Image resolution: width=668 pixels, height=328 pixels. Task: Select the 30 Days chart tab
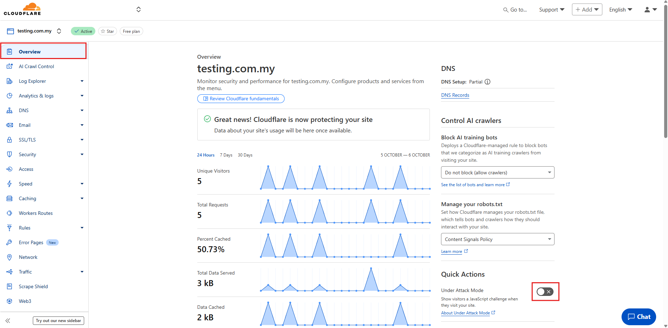click(245, 155)
